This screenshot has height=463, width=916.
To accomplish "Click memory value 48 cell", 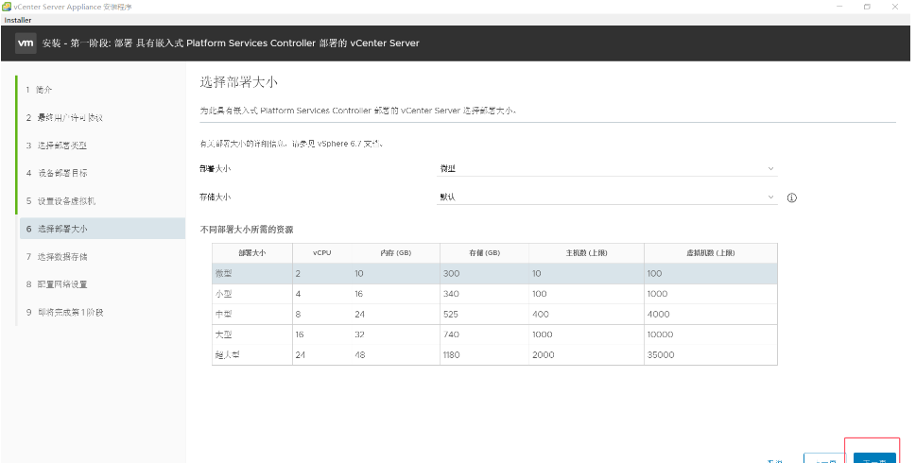I will (x=360, y=354).
